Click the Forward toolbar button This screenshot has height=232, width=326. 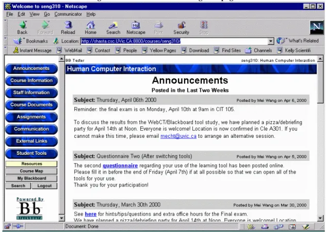click(x=45, y=28)
